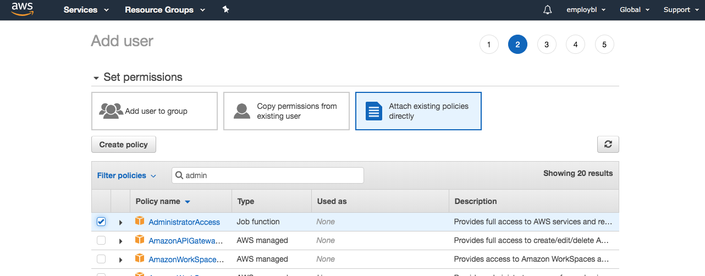Expand the AdministratorAccess policy row details
Viewport: 705px width, 276px height.
120,222
